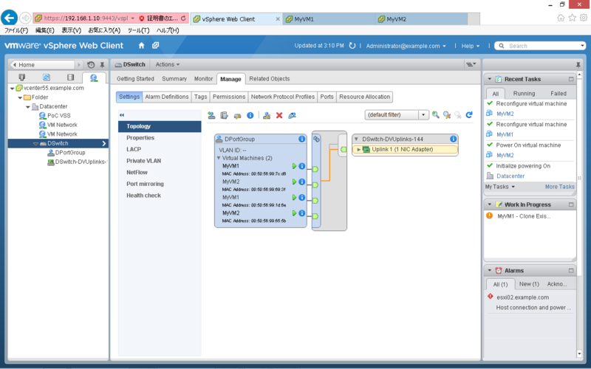The width and height of the screenshot is (591, 369).
Task: Click the esxi02 alarm red diamond icon
Action: [490, 297]
